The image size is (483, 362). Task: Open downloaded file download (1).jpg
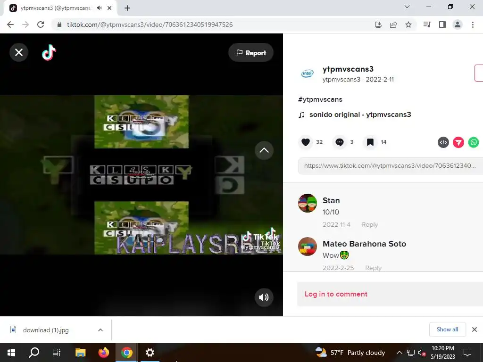46,330
